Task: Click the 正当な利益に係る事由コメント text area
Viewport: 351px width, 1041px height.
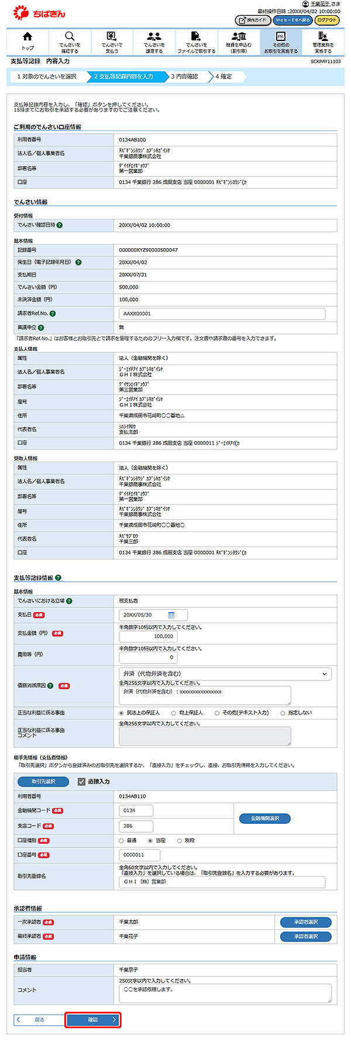Action: point(205,736)
